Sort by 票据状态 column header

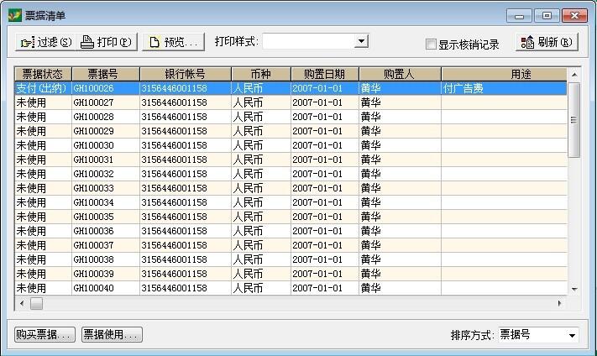43,74
